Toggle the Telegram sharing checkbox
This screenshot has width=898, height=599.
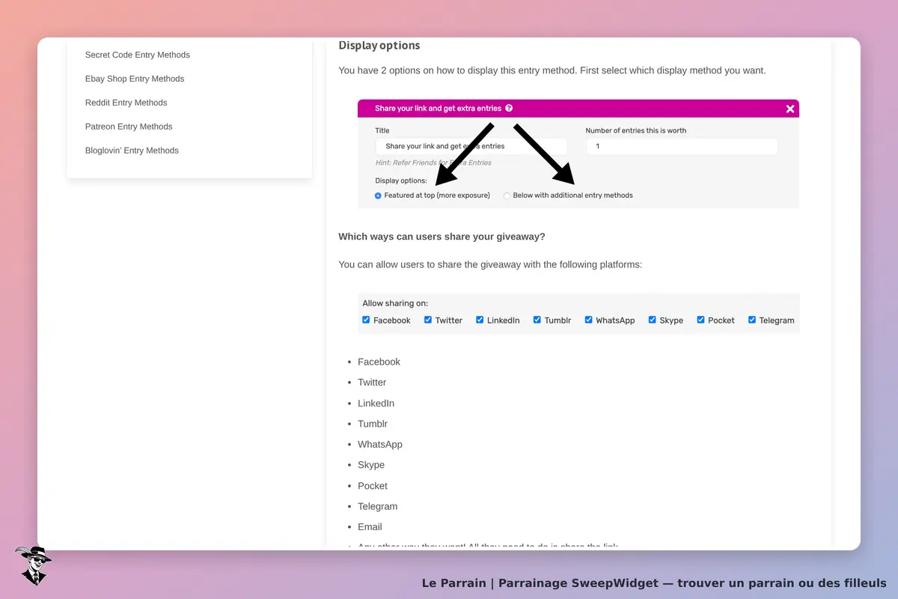752,320
